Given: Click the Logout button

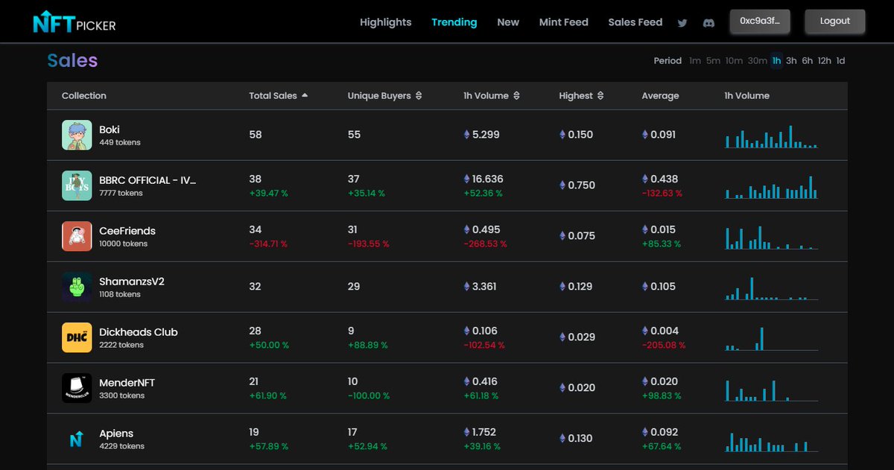Looking at the screenshot, I should (x=834, y=21).
